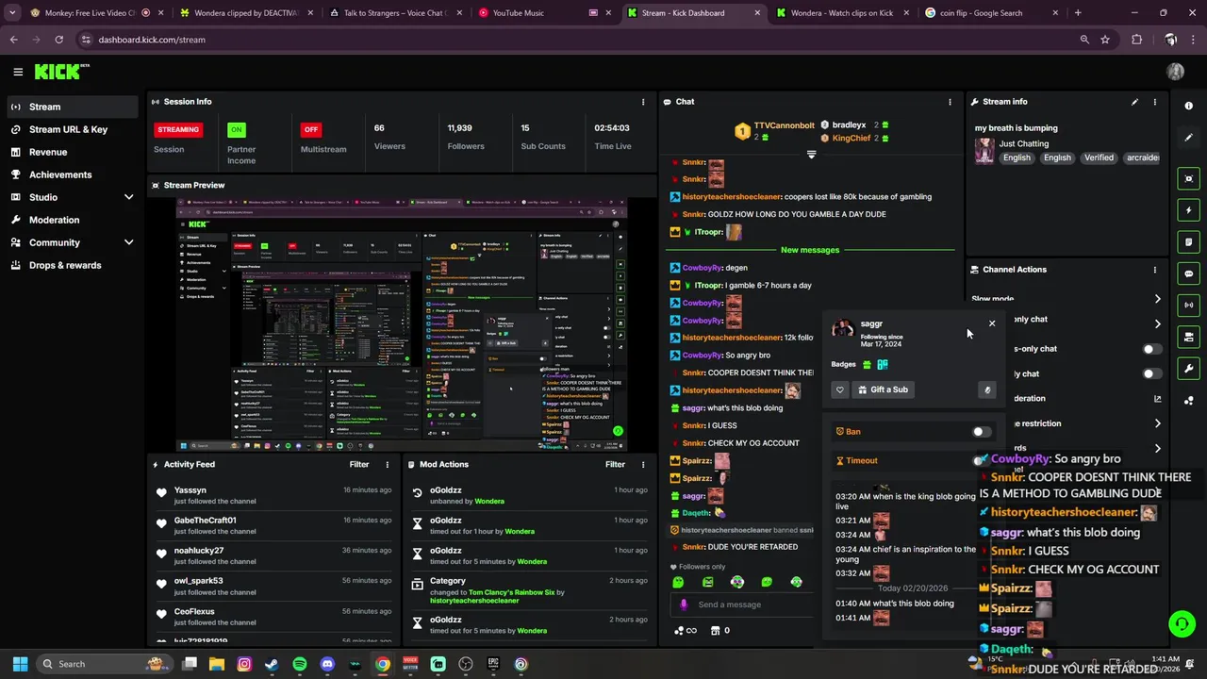Open the Filter in Mod Actions
1207x679 pixels.
(615, 464)
